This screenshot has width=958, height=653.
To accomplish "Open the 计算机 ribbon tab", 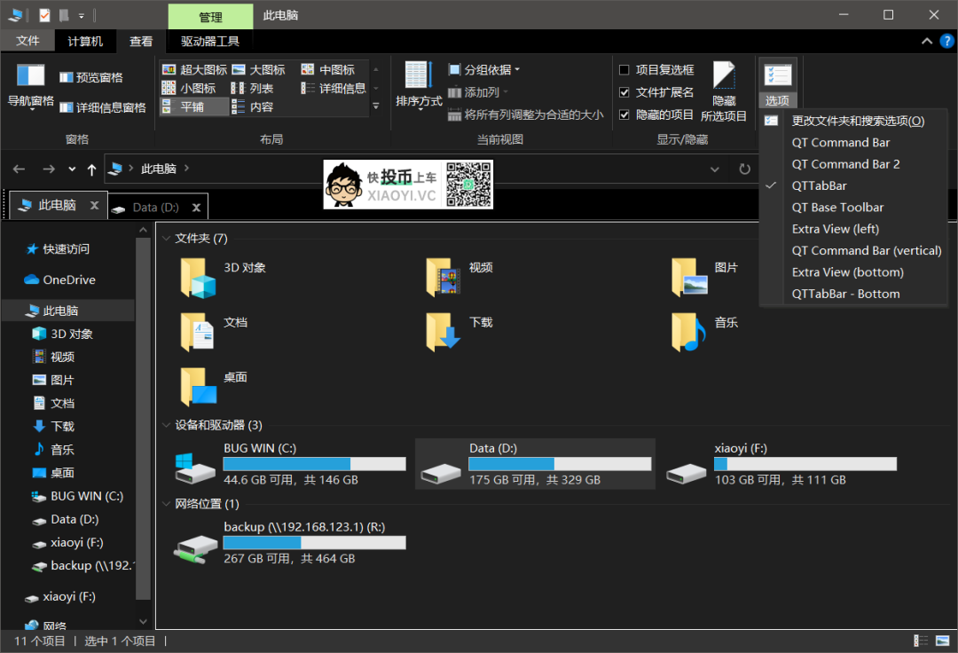I will pyautogui.click(x=85, y=41).
